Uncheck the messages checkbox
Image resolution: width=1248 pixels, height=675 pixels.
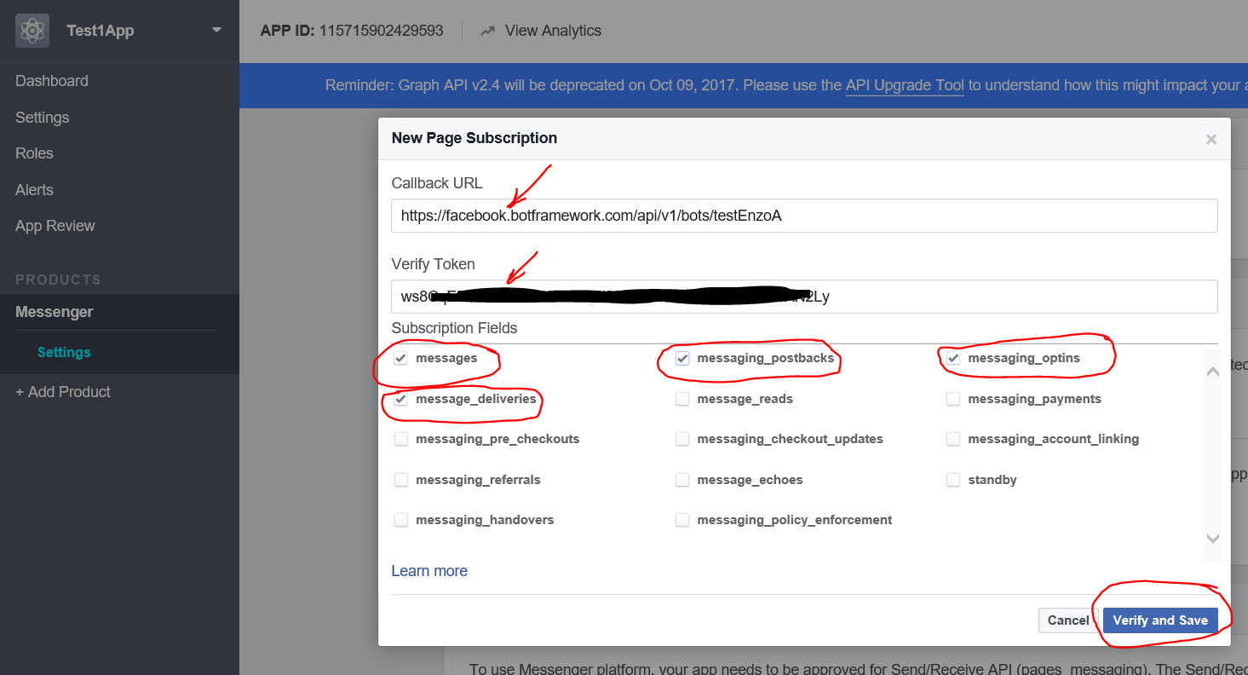click(400, 358)
